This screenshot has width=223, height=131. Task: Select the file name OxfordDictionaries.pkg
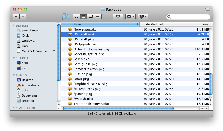tap(91, 49)
